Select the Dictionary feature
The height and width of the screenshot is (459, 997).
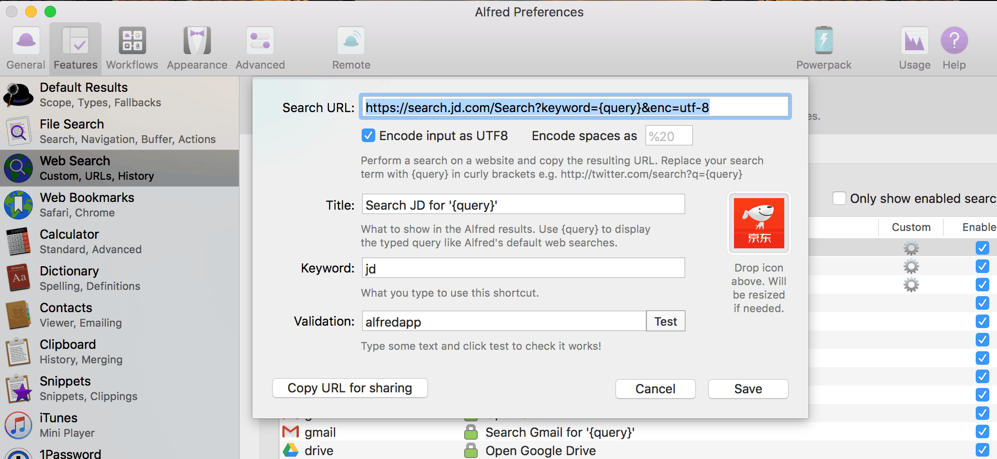coord(119,278)
